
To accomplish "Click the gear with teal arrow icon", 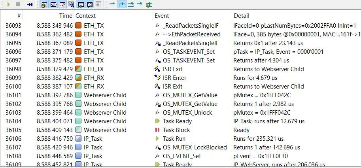I will pyautogui.click(x=149, y=4).
